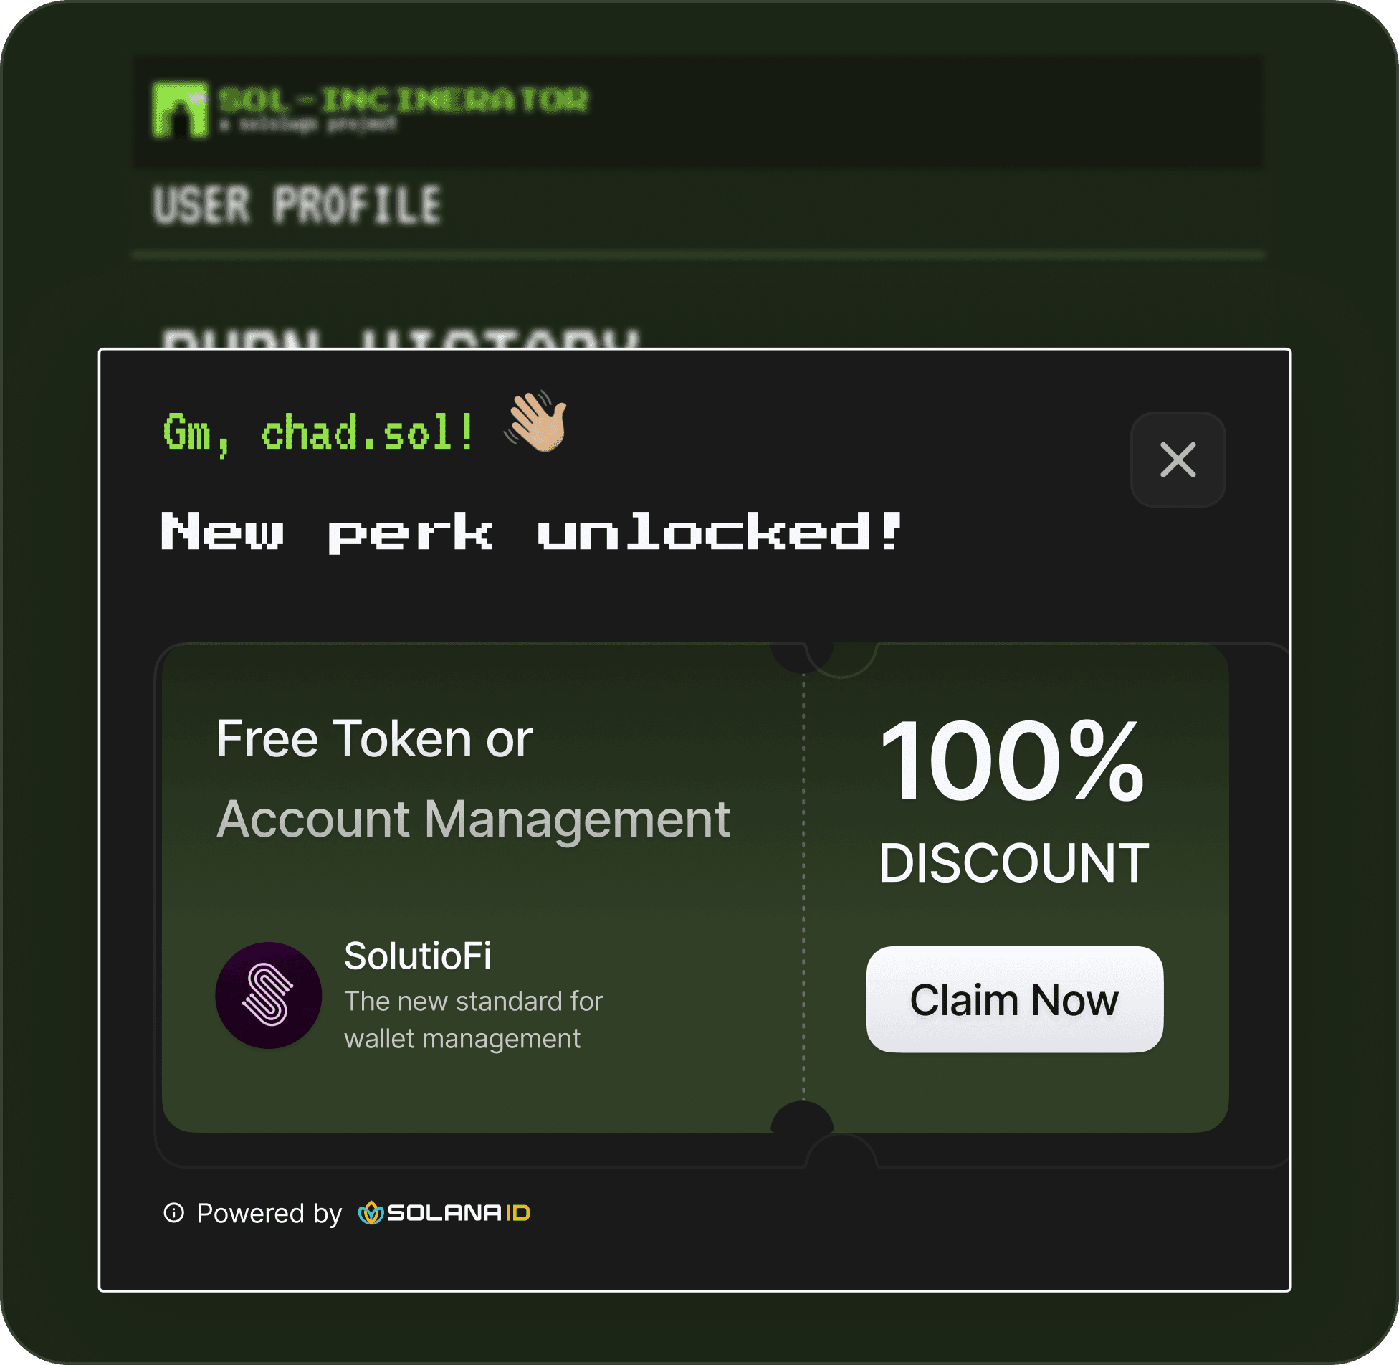Click the 100% discount text
1399x1365 pixels.
1012,760
